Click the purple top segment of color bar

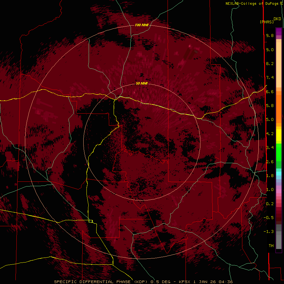click(x=279, y=32)
